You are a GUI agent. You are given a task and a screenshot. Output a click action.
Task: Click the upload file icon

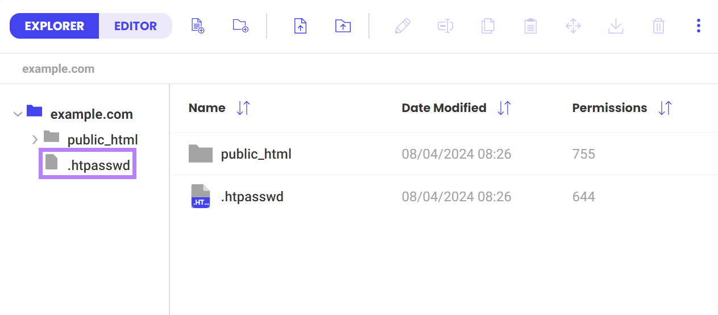(300, 26)
